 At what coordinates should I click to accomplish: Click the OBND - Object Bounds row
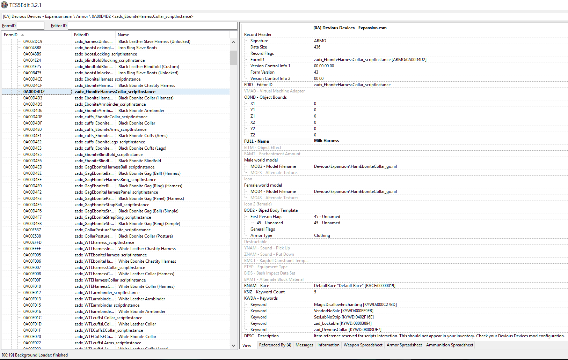pyautogui.click(x=405, y=97)
